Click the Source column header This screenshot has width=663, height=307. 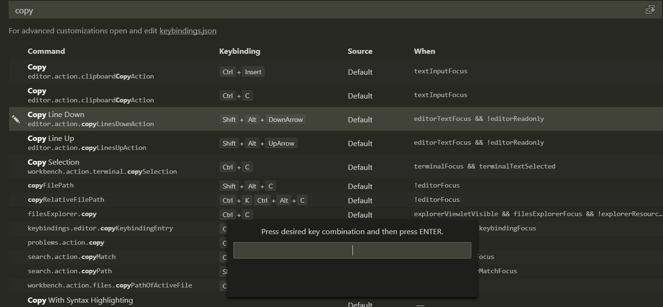pos(360,51)
